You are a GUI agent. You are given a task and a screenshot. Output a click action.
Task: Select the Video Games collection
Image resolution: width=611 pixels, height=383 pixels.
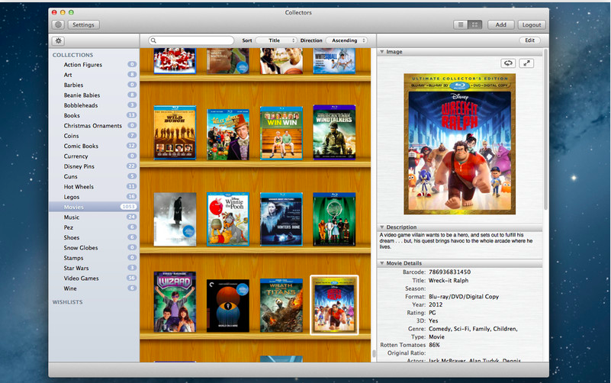pyautogui.click(x=94, y=278)
